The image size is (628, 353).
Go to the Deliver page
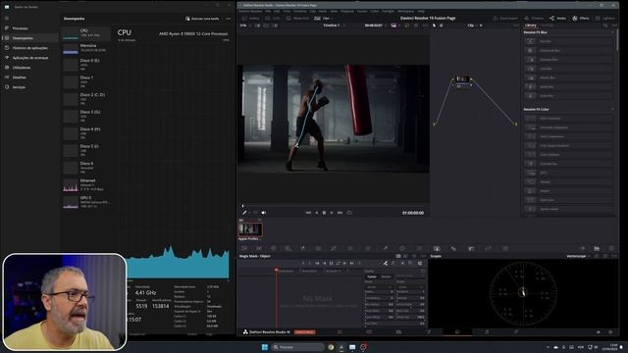coord(516,331)
